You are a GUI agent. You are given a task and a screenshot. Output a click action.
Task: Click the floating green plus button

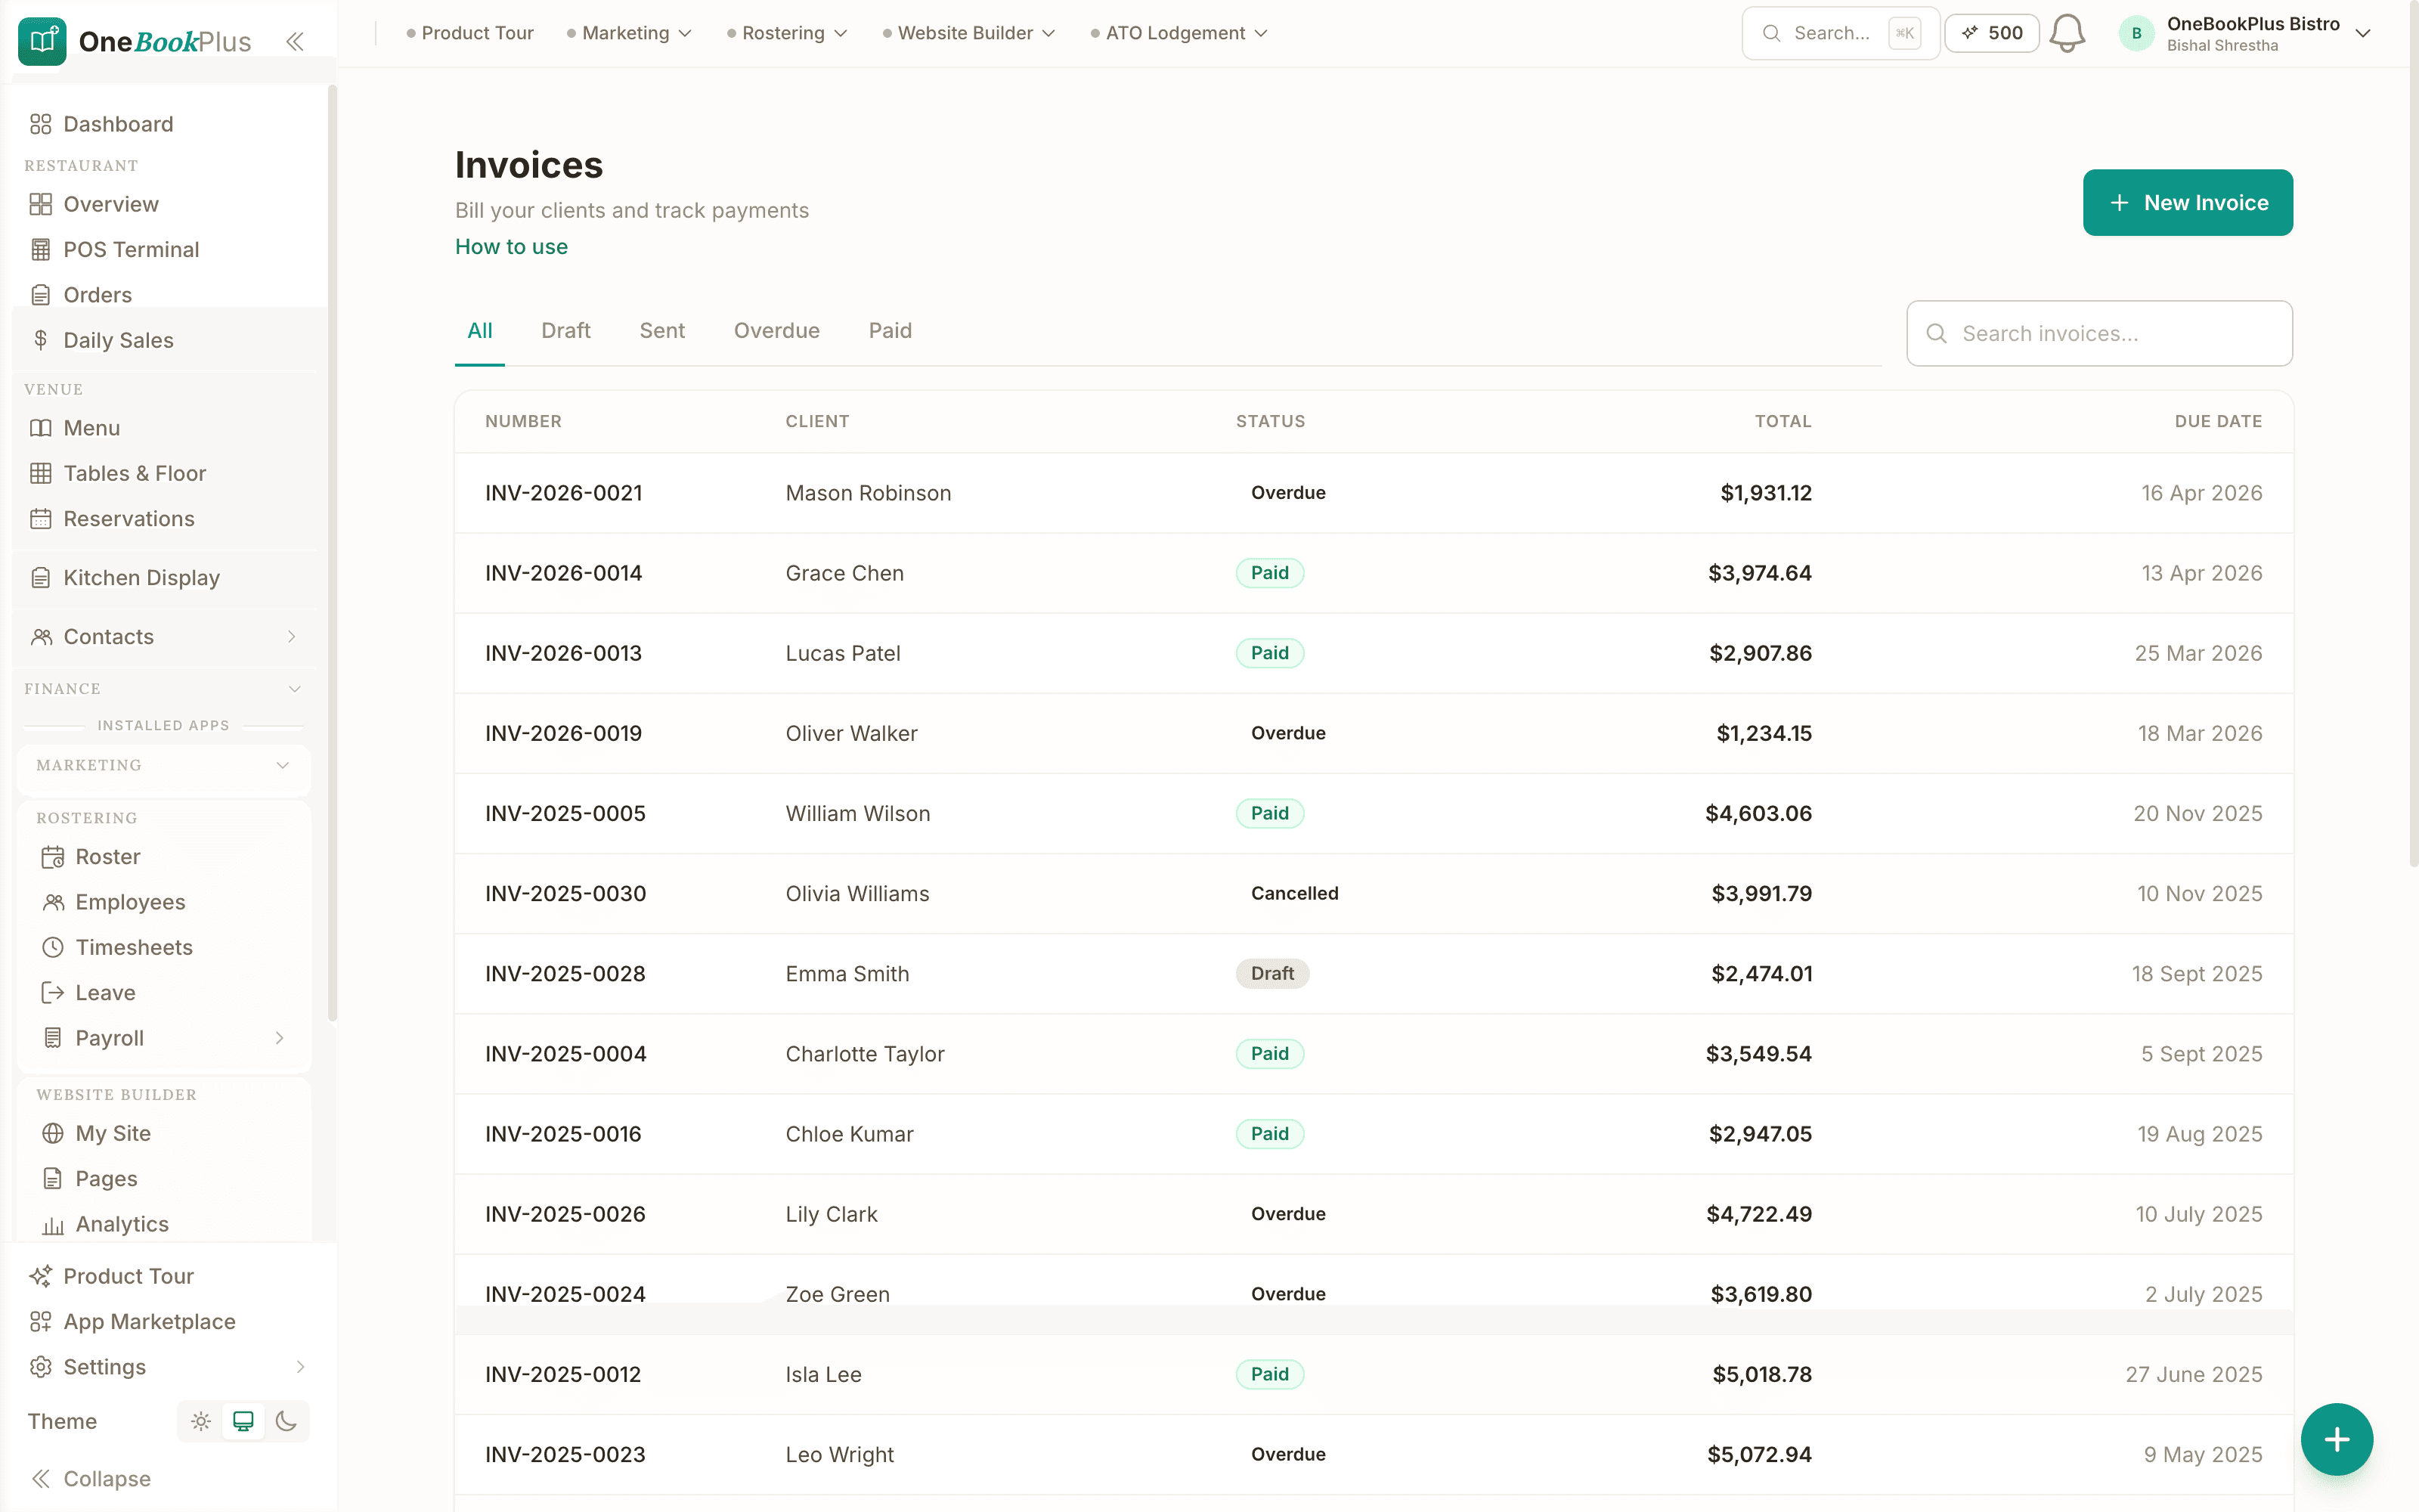click(x=2336, y=1439)
